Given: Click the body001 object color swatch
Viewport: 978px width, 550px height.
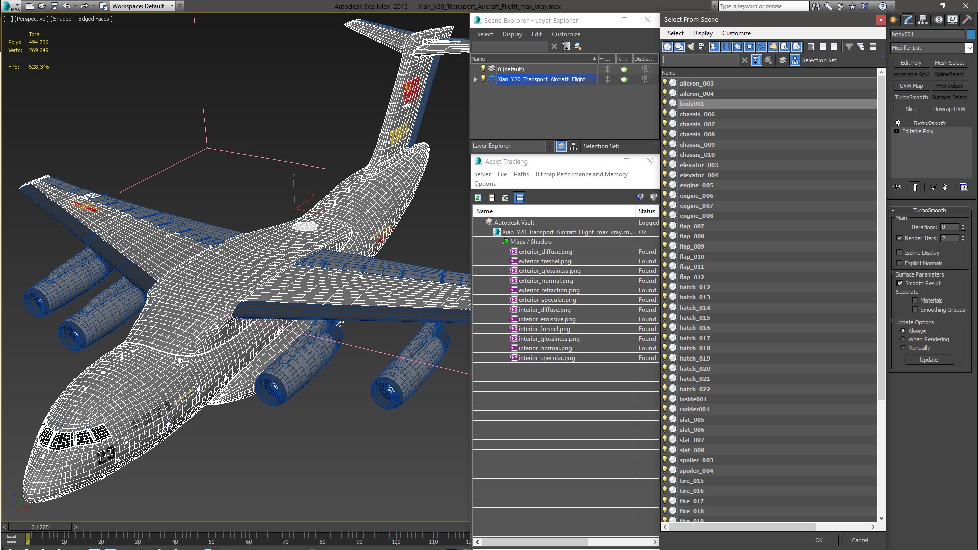Looking at the screenshot, I should (x=971, y=34).
